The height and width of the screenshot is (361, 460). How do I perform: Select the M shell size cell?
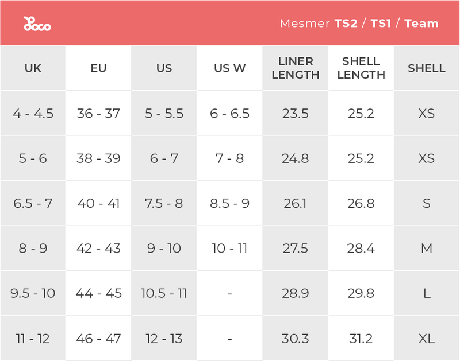pyautogui.click(x=427, y=249)
